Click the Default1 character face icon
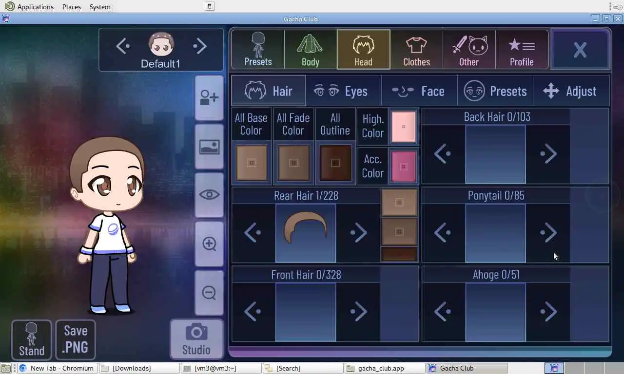The height and width of the screenshot is (374, 624). click(x=161, y=45)
